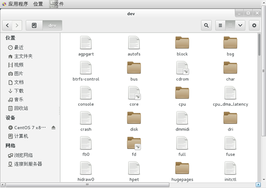
Task: Select the dmmidi file
Action: click(182, 118)
